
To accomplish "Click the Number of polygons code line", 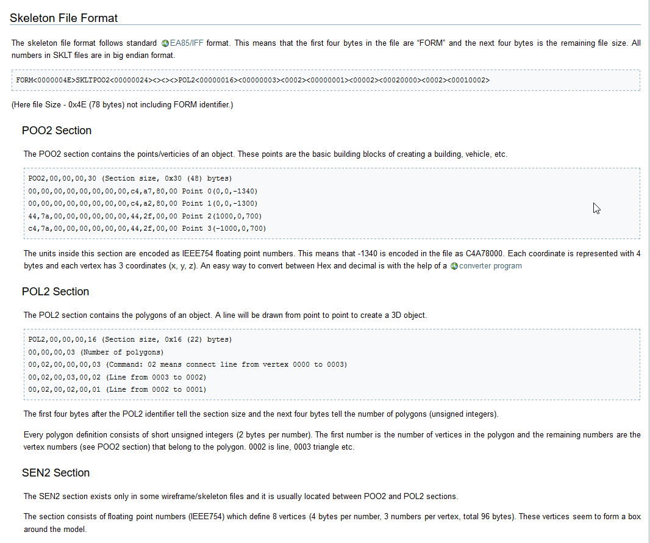I will click(x=96, y=352).
